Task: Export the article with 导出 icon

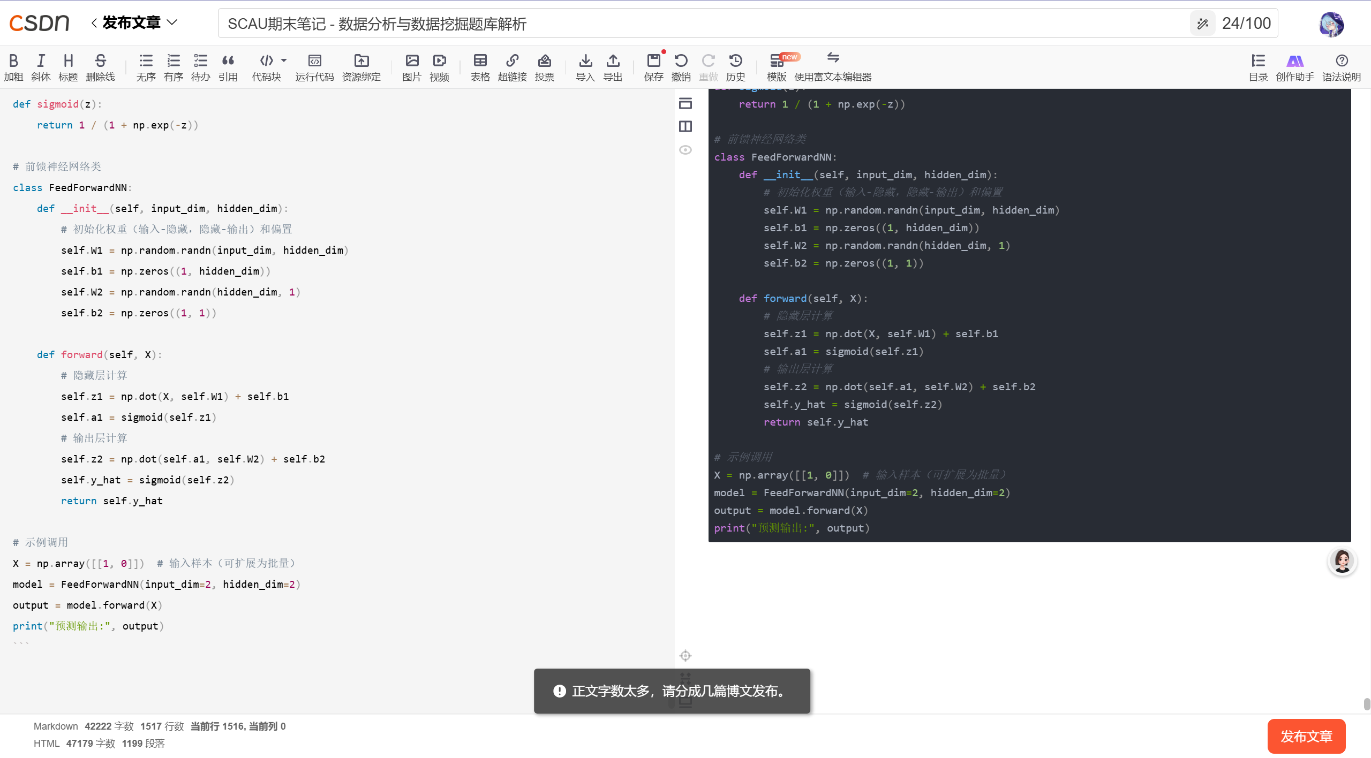Action: pyautogui.click(x=613, y=67)
